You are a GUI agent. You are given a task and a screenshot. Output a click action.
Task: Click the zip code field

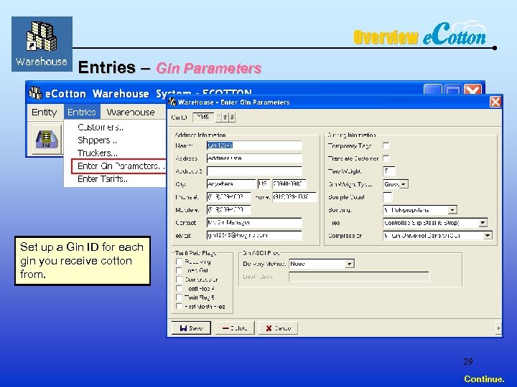coord(289,184)
